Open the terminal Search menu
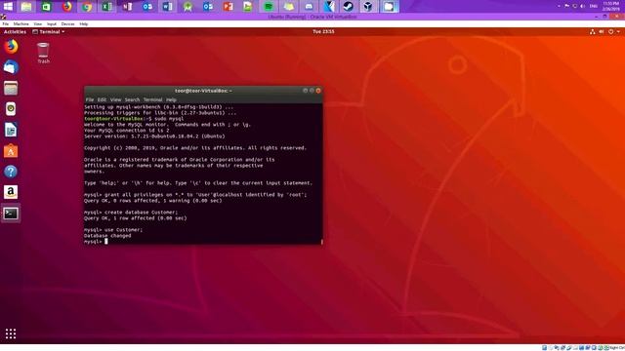This screenshot has width=625, height=351. point(132,99)
